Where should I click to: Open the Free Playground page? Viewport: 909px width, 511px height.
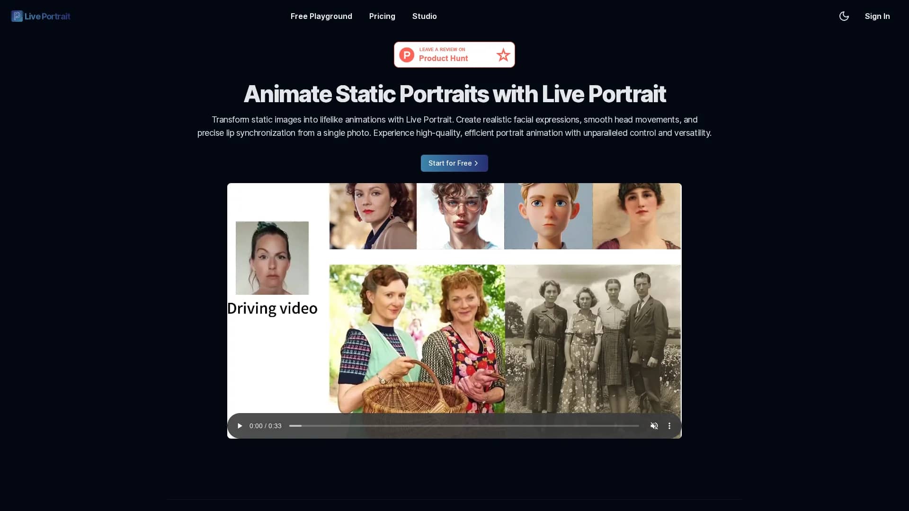pyautogui.click(x=321, y=16)
